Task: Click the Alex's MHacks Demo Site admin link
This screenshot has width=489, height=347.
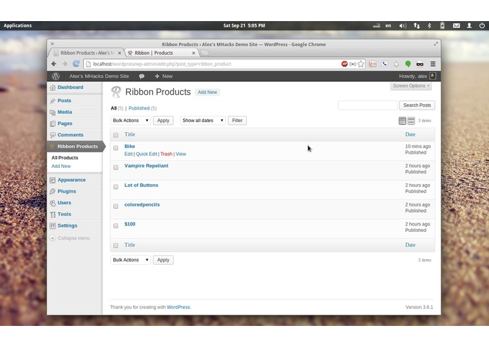Action: tap(99, 77)
